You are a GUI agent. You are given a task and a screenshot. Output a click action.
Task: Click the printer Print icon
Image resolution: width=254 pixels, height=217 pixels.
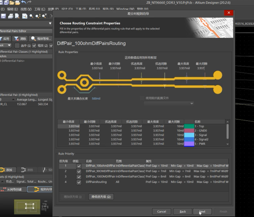coord(11,16)
